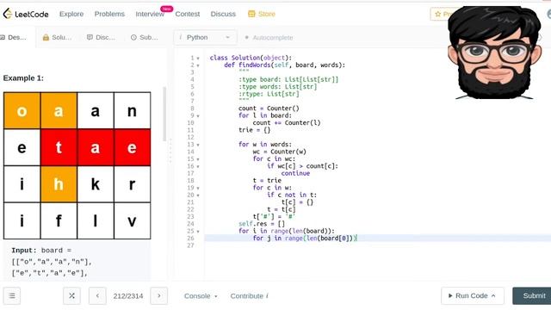
Task: Click the 'Input: board =' text
Action: tap(41, 251)
